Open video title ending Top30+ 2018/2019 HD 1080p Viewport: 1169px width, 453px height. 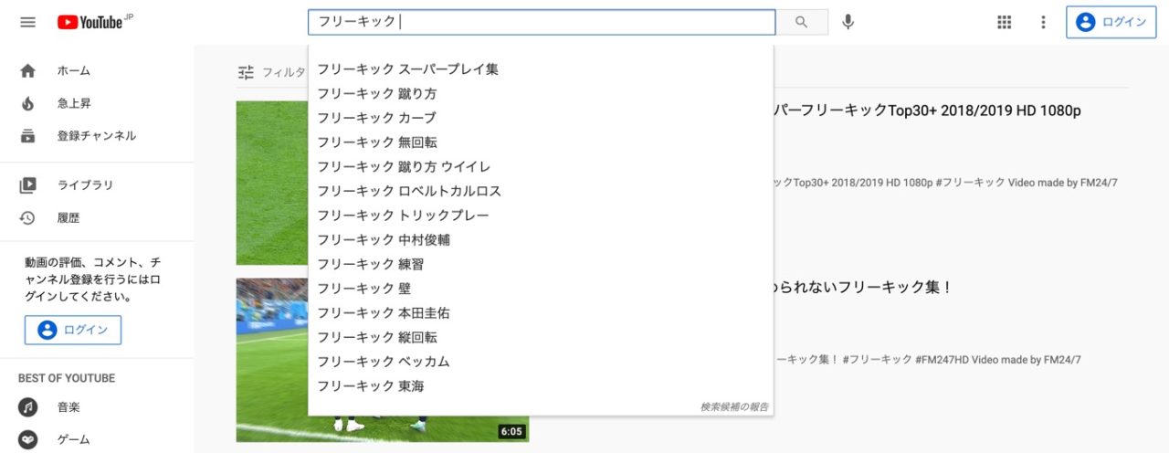coord(928,111)
